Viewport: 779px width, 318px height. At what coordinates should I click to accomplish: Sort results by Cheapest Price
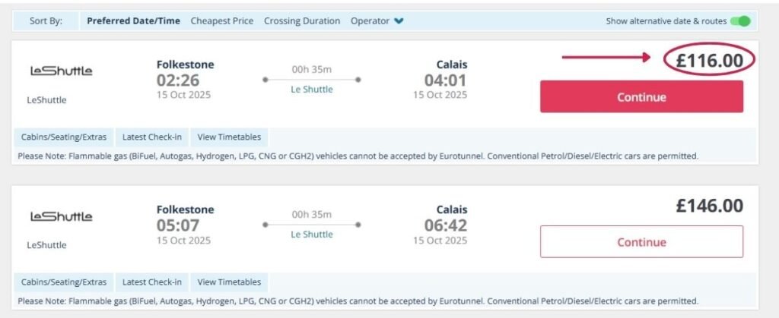[222, 21]
